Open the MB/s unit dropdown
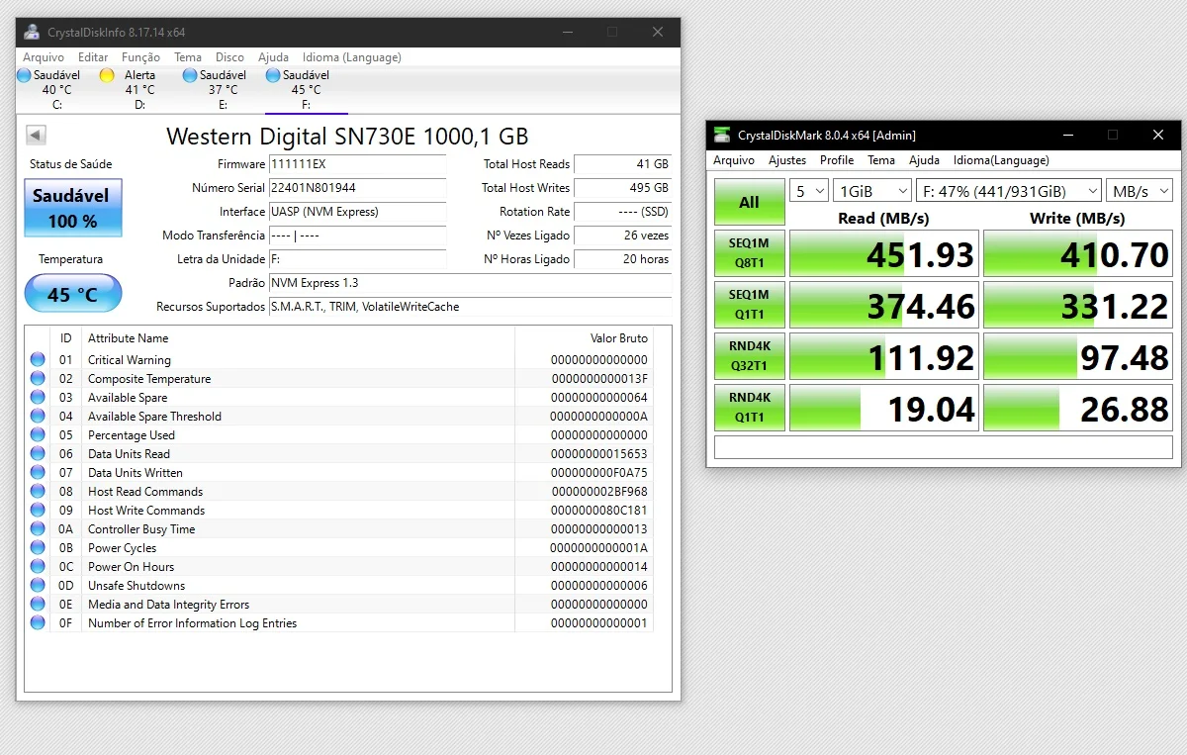Viewport: 1187px width, 755px height. point(1138,191)
